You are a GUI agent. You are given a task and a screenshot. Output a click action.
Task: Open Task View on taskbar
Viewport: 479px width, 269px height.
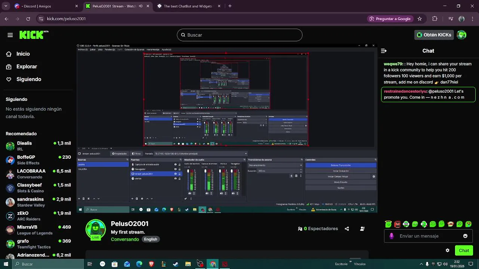[x=90, y=264]
